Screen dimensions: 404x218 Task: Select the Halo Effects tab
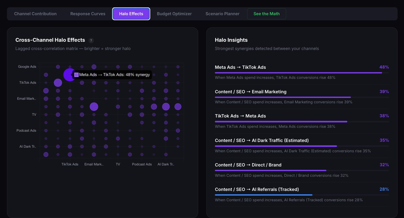point(131,14)
